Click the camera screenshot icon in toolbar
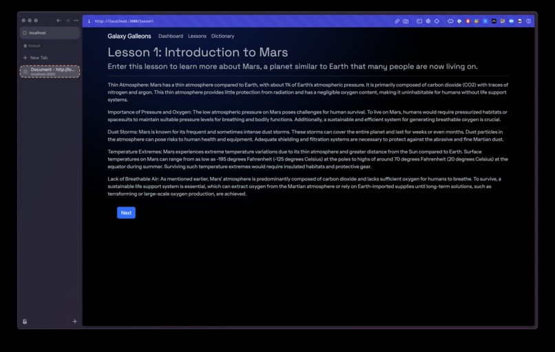The image size is (555, 352). (x=406, y=21)
